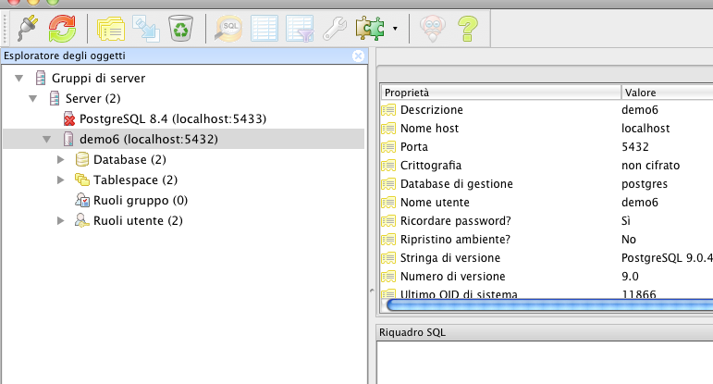Click the drop object trash icon
Image resolution: width=713 pixels, height=384 pixels.
click(x=180, y=28)
